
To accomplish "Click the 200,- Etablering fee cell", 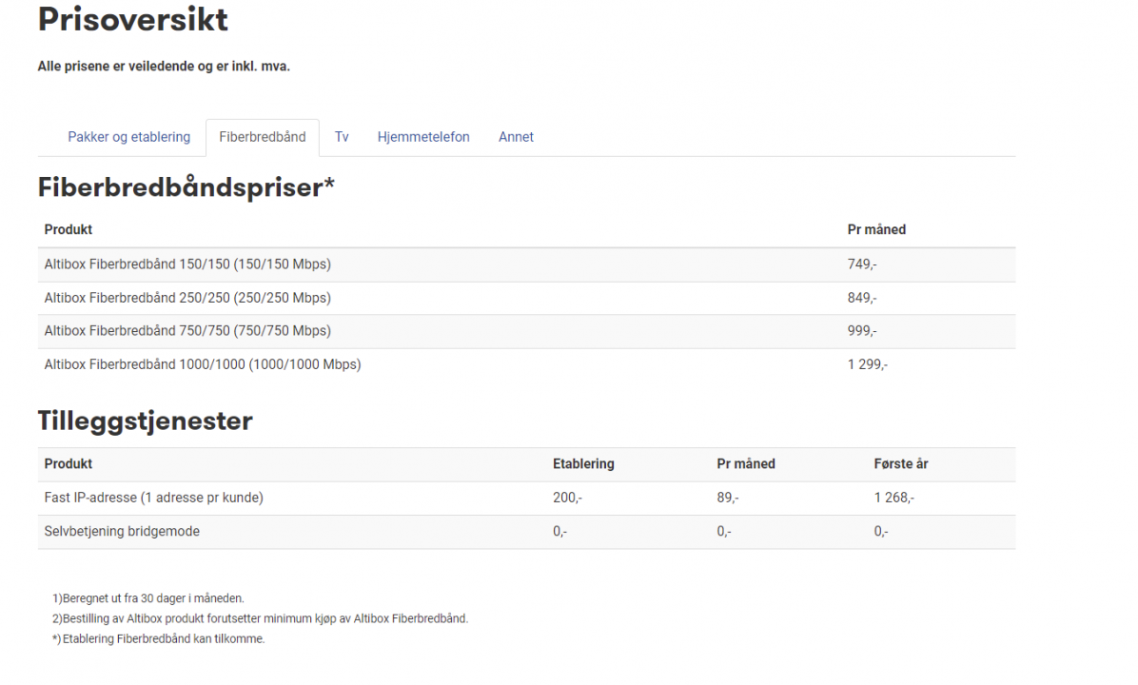I will pos(567,498).
